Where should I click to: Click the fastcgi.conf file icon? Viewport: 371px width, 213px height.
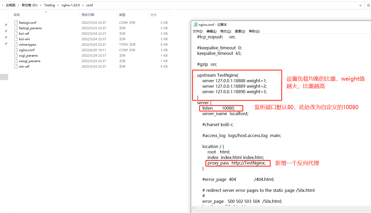pos(16,22)
